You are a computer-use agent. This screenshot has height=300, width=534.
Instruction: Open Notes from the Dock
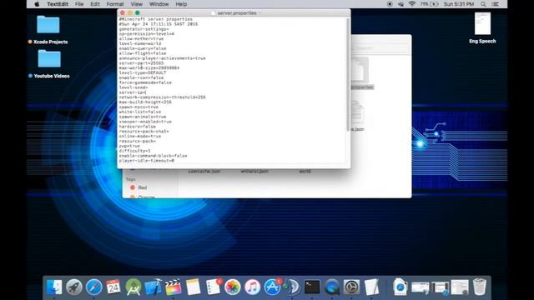tap(193, 287)
